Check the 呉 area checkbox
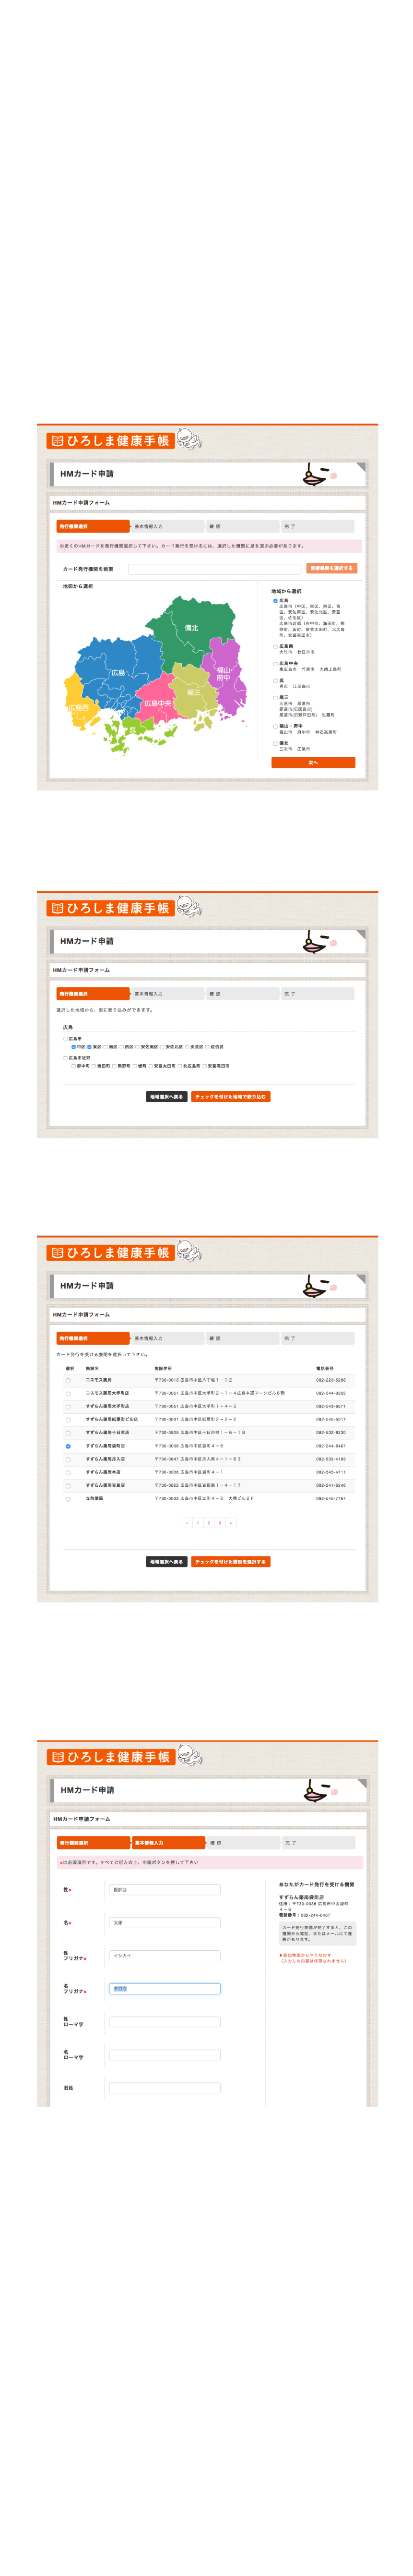The height and width of the screenshot is (2576, 413). coord(275,681)
